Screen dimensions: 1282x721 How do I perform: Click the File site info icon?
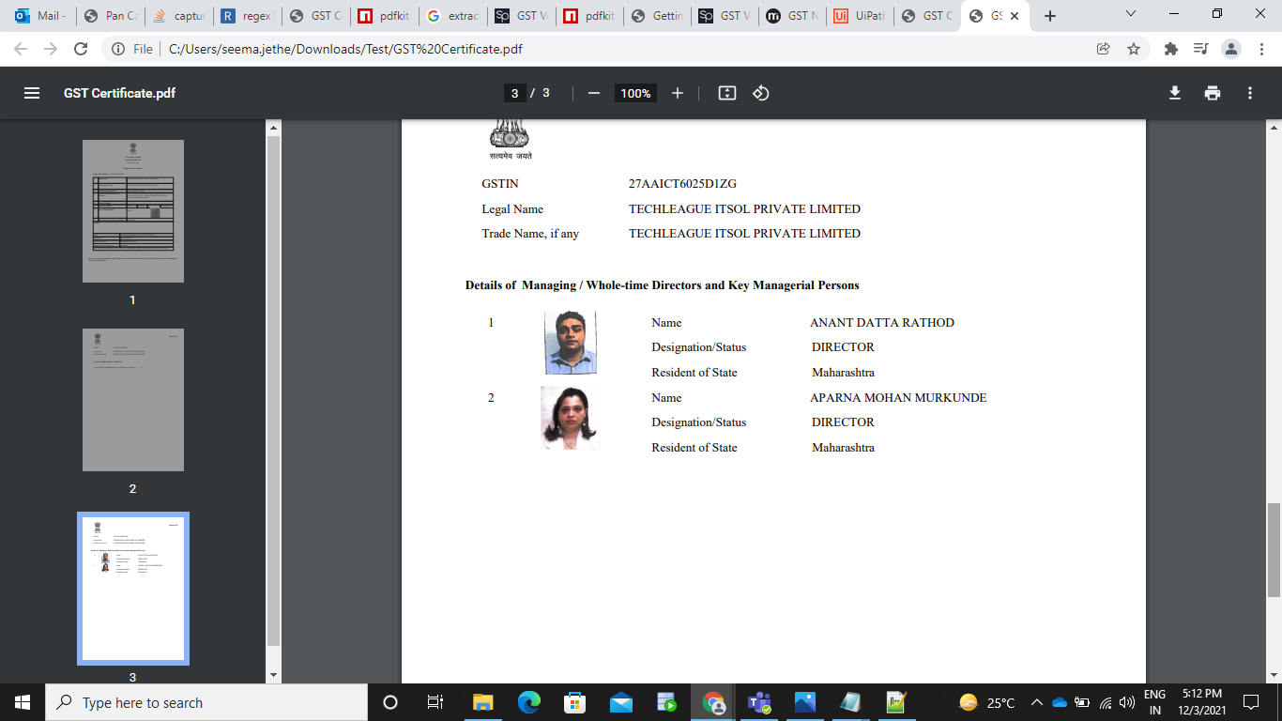coord(119,49)
